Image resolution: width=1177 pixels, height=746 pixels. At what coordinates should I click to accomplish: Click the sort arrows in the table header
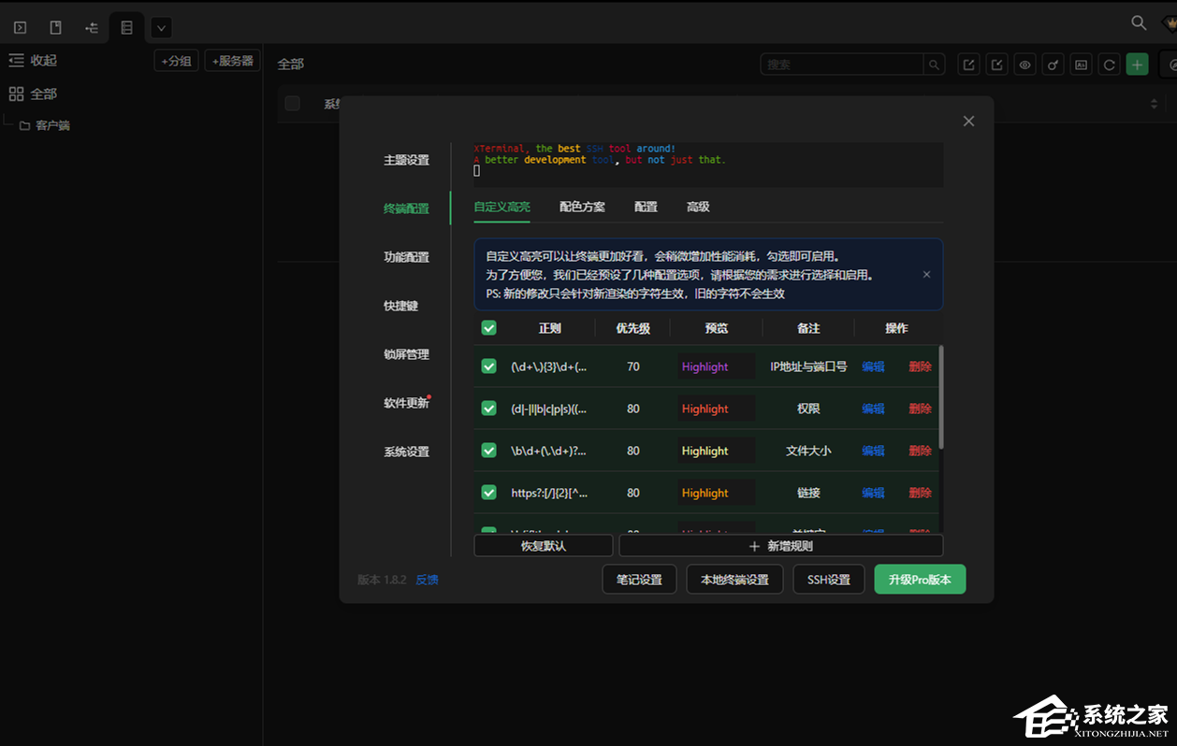[1154, 104]
